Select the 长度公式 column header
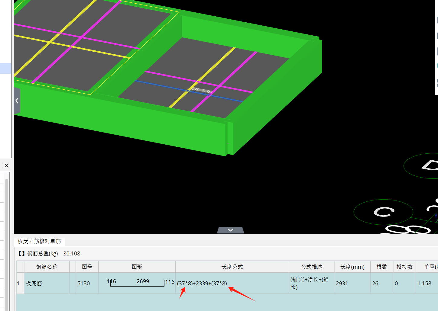 coord(232,267)
